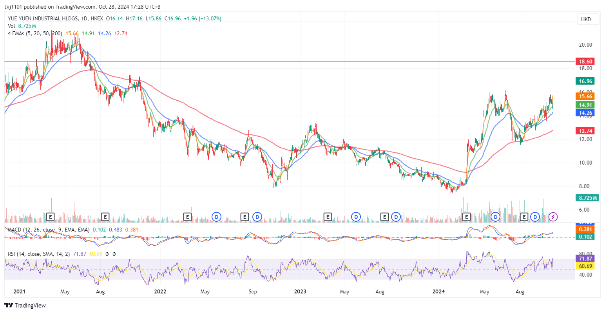
Task: Click the green 14.91 EMA axis label
Action: click(585, 105)
